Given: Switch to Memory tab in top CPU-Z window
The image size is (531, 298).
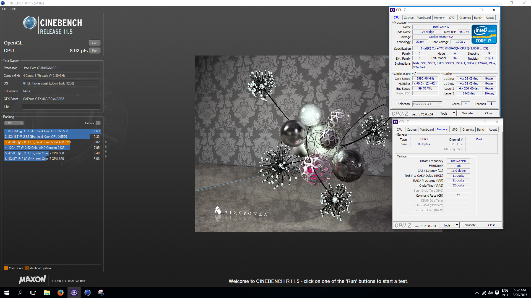Looking at the screenshot, I should 439,18.
